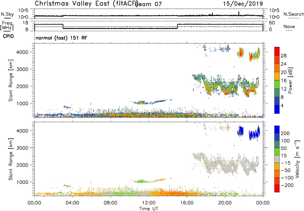The width and height of the screenshot is (304, 211).
Task: Click the blue velocity echo near 4000 km
Action: 241,131
